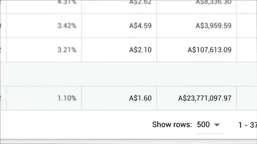Select the A$4.59 cell
Image resolution: width=257 pixels, height=144 pixels.
point(140,26)
